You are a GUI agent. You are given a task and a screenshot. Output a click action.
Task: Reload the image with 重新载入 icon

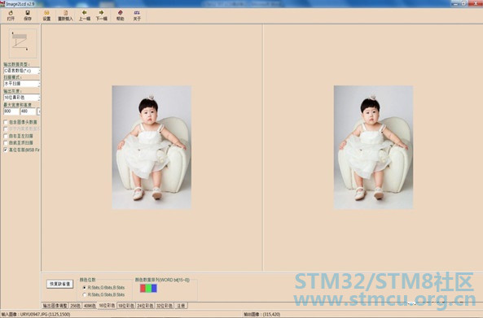[x=65, y=15]
